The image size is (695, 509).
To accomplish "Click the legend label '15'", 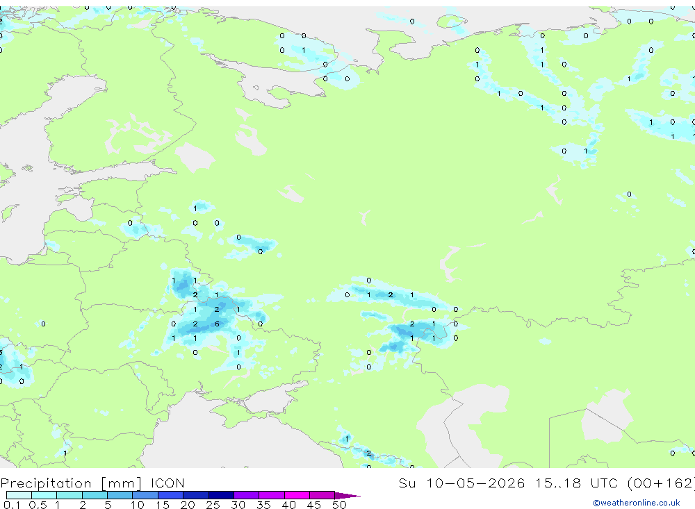I will point(163,505).
